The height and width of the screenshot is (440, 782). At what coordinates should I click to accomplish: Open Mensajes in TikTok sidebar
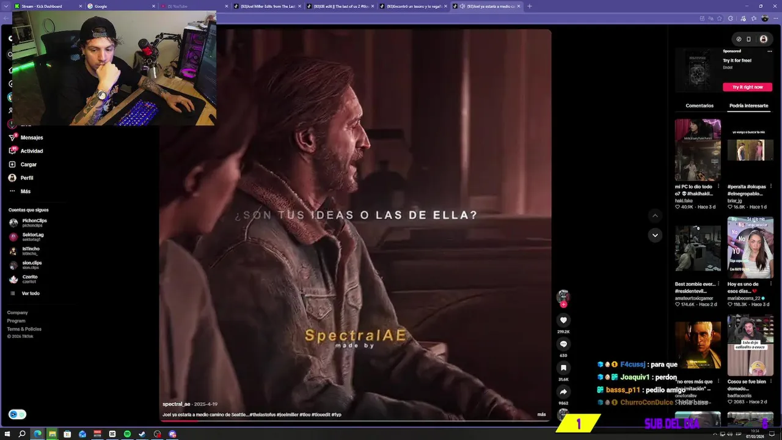coord(26,137)
